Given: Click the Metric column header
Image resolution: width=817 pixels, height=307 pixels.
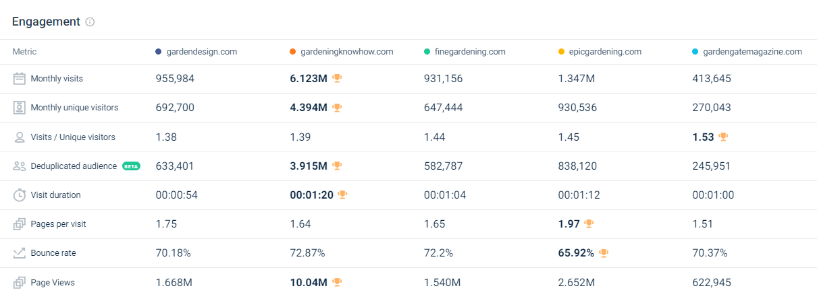Looking at the screenshot, I should point(24,52).
